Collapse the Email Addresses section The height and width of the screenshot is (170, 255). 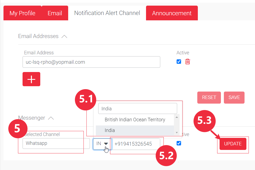click(x=64, y=36)
